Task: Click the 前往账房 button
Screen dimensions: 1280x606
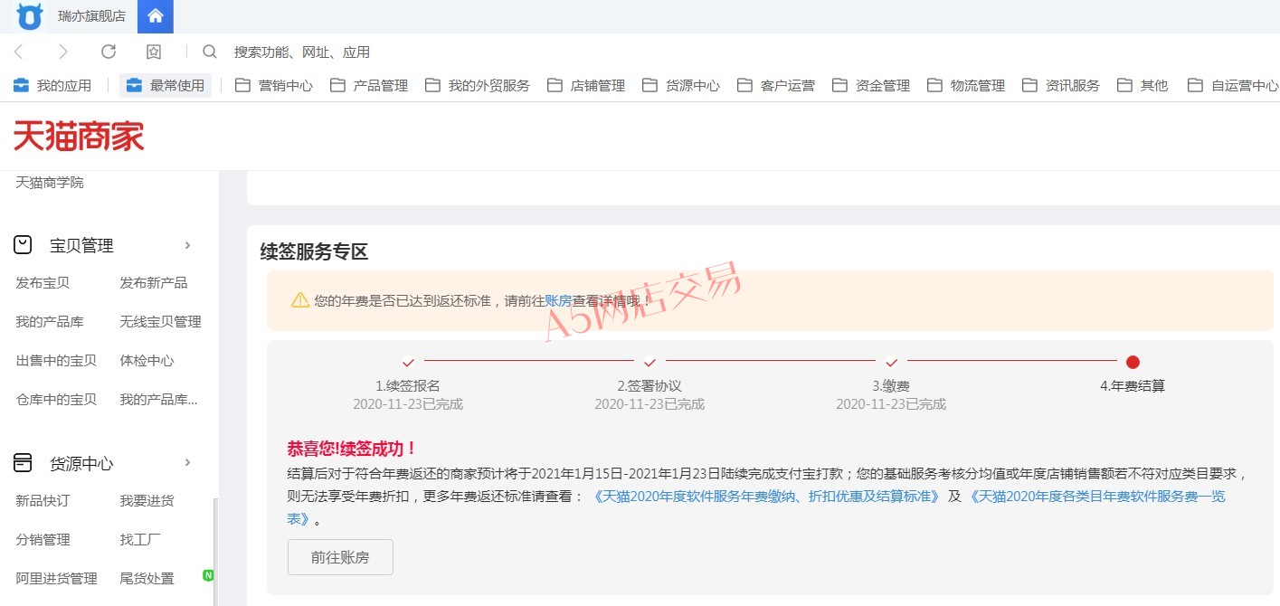Action: coord(340,557)
